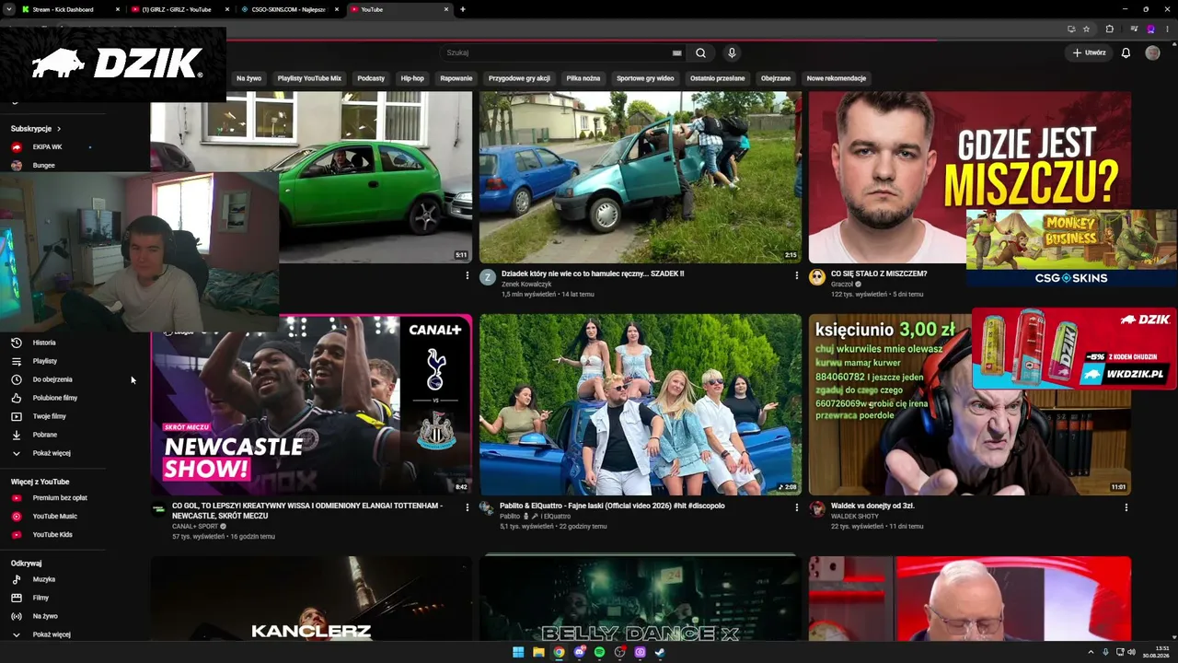
Task: Select the Sportowe gry wideo chip
Action: click(645, 78)
